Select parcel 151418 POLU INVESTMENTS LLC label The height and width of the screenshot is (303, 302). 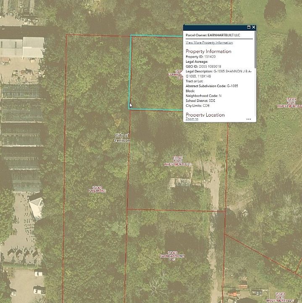pyautogui.click(x=280, y=298)
